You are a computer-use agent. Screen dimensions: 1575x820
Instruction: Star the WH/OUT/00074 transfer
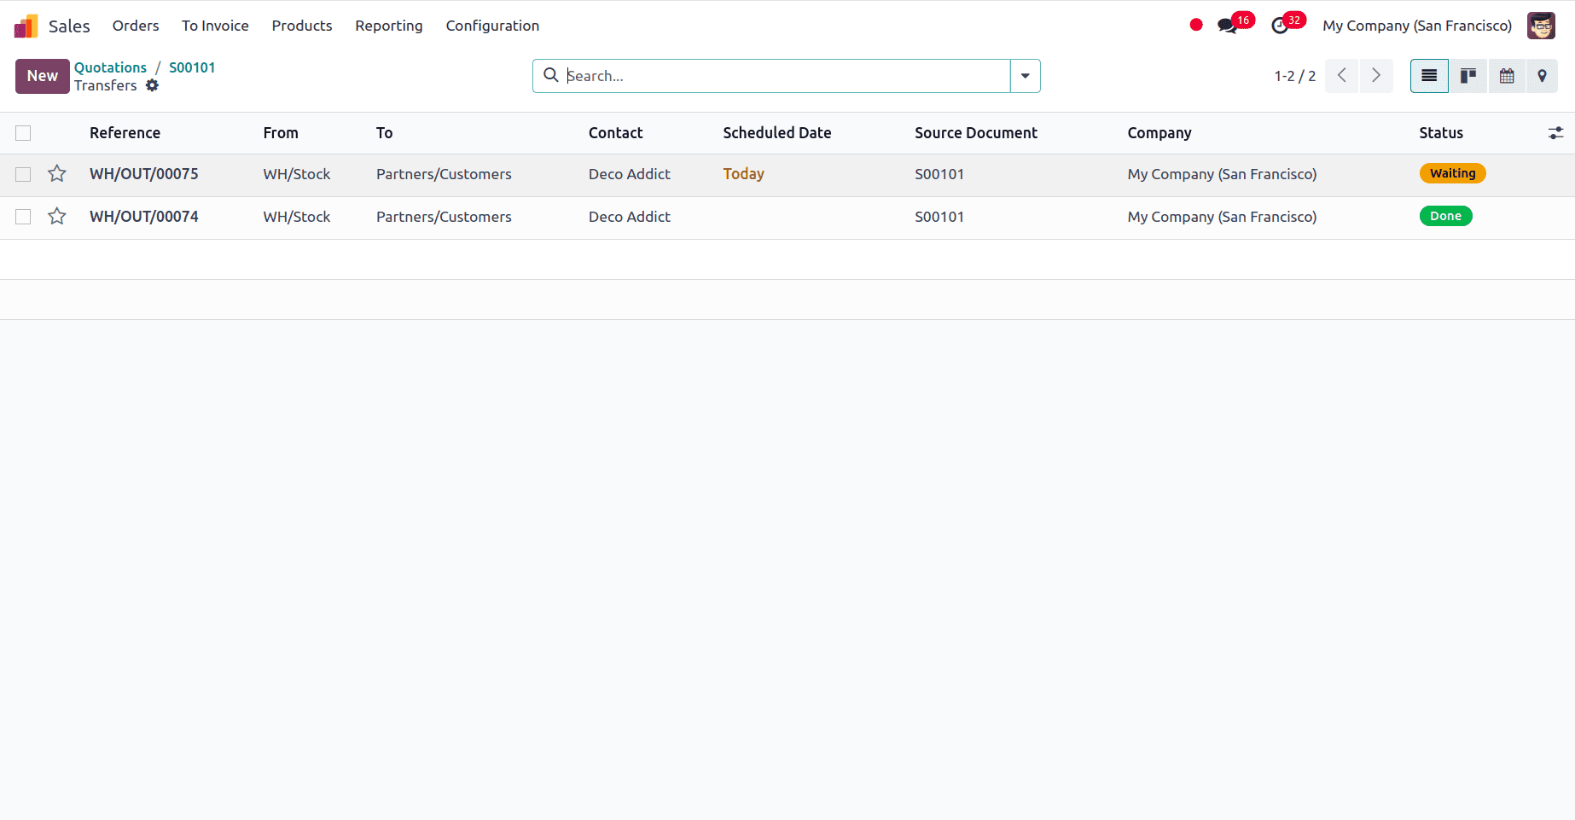(57, 217)
